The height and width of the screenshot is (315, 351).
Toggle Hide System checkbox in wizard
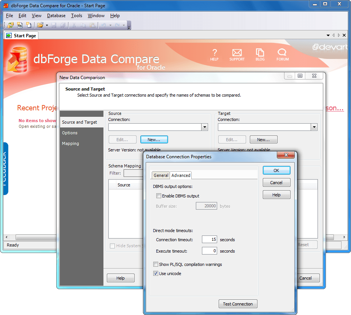[113, 246]
